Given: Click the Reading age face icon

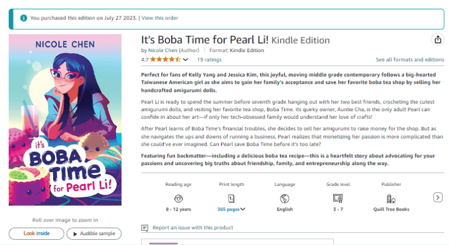Looking at the screenshot, I should click(x=178, y=198).
